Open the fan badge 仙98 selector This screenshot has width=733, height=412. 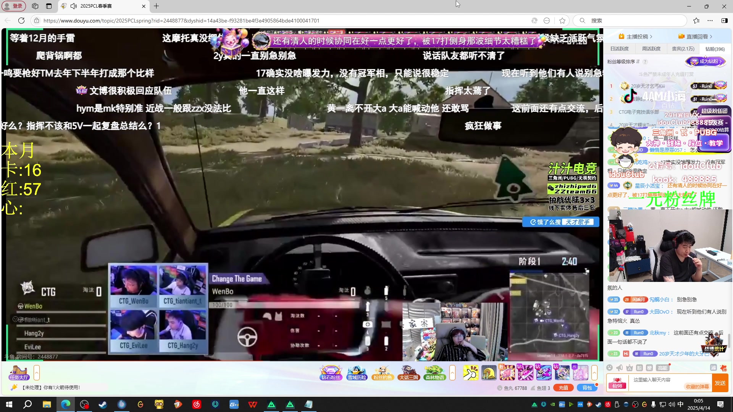pos(617,383)
